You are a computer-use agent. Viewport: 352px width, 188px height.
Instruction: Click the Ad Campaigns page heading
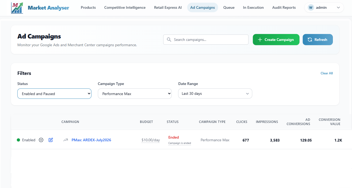[x=39, y=36]
